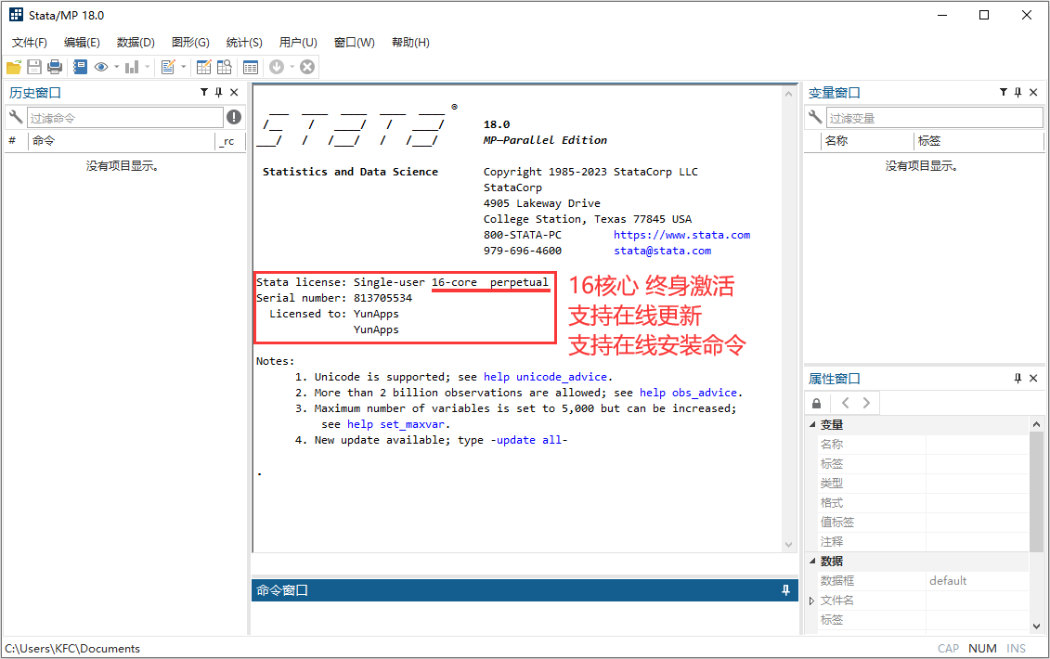Click previous variable arrow in 属性窗口
Image resolution: width=1050 pixels, height=659 pixels.
point(845,403)
